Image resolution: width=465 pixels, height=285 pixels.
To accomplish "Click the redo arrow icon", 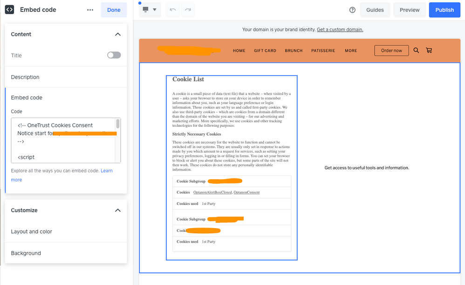I will coord(188,10).
